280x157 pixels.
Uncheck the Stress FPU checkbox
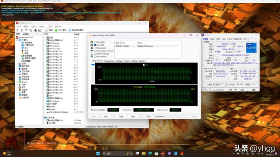coord(95,45)
